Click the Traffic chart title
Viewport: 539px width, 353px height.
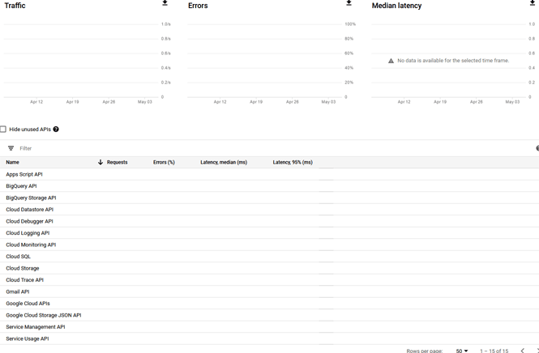pyautogui.click(x=15, y=6)
